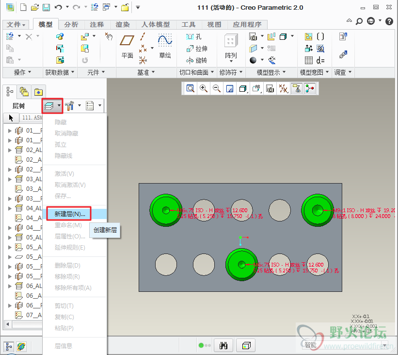Click the Refit view icon in graphics toolbar

[x=191, y=88]
